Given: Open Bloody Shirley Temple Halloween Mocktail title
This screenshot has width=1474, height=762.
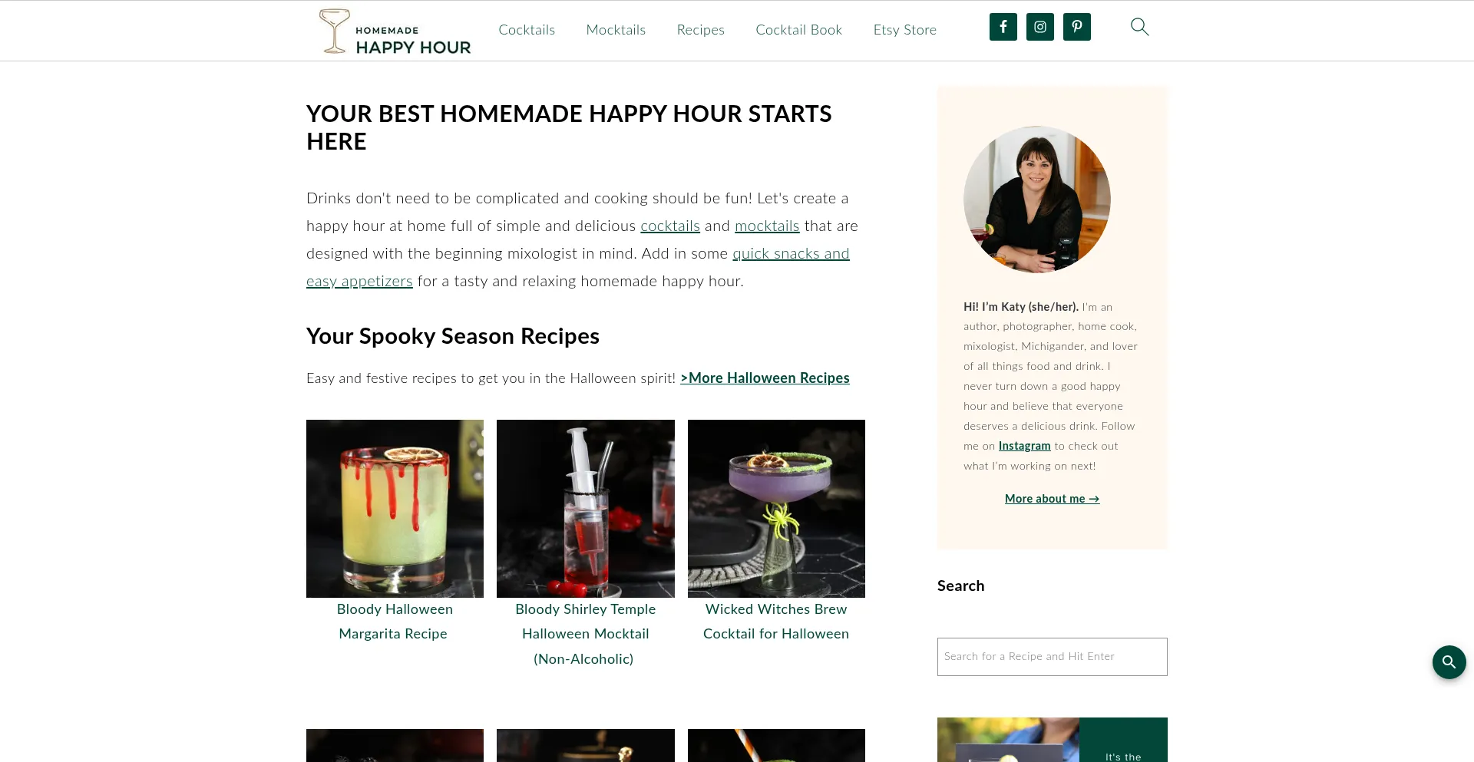Looking at the screenshot, I should (585, 634).
